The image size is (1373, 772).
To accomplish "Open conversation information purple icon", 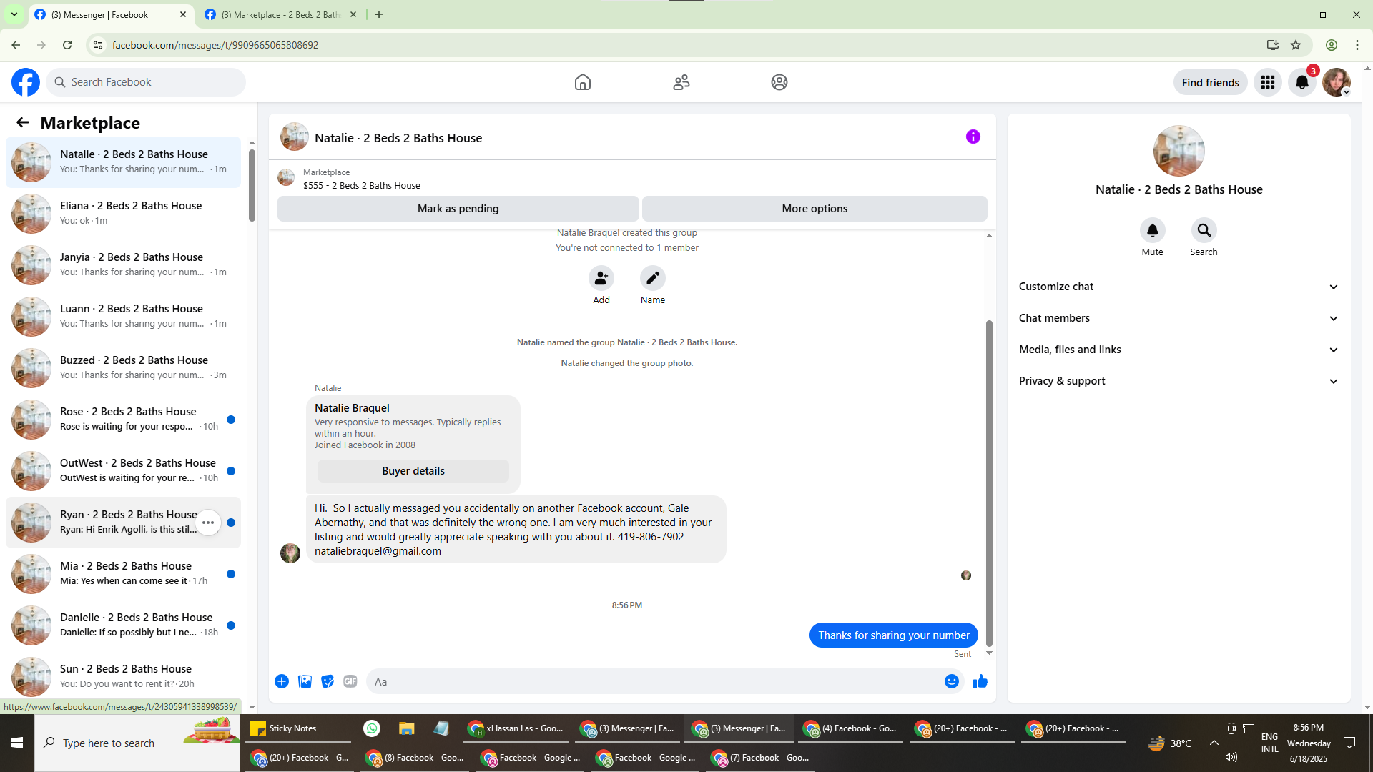I will click(973, 137).
